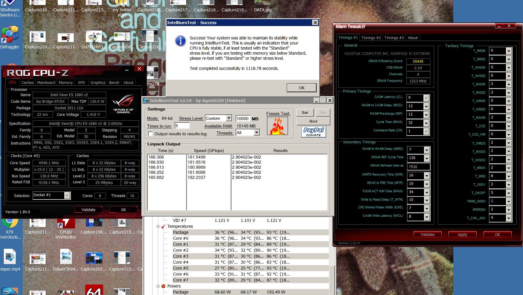
Task: Open the T_MRD tertiary timing dropdown
Action: pyautogui.click(x=509, y=176)
